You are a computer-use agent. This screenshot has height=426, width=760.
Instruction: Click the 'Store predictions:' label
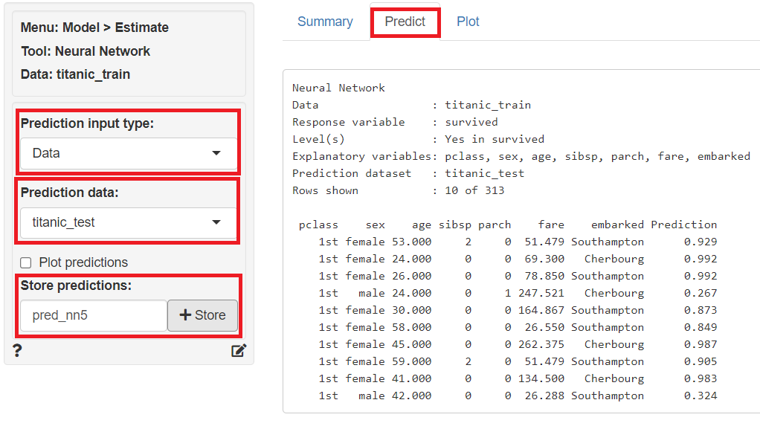point(76,285)
